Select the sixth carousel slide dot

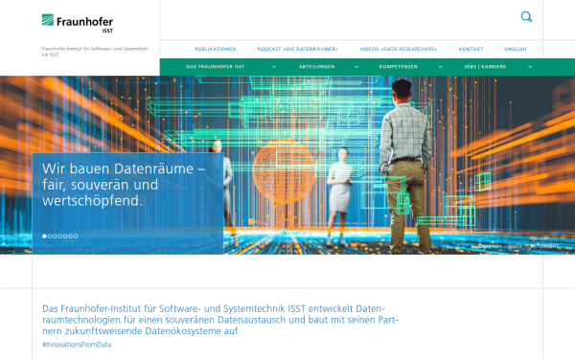(x=70, y=236)
